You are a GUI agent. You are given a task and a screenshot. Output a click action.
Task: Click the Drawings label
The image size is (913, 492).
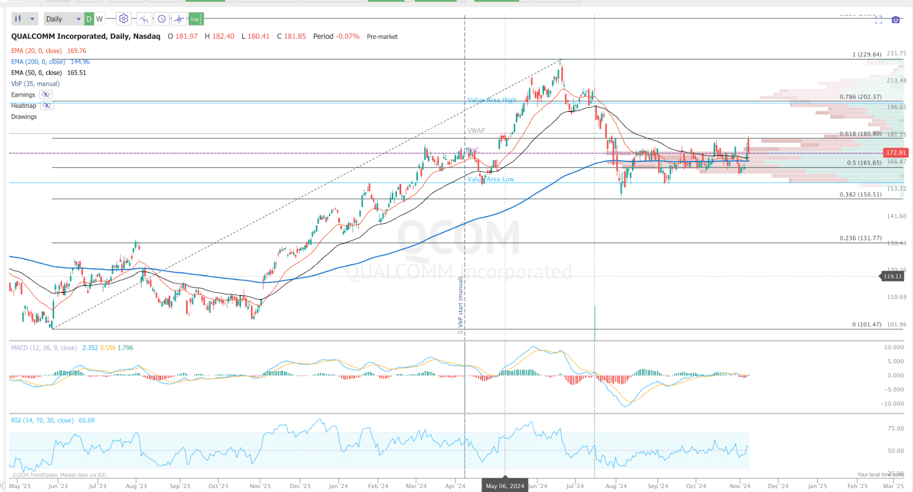pyautogui.click(x=24, y=116)
